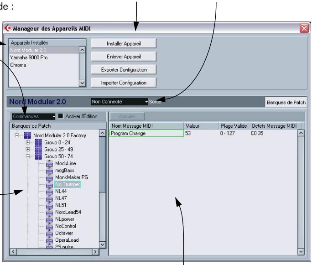
Task: Select the ModuLine patch name
Action: tap(66, 164)
